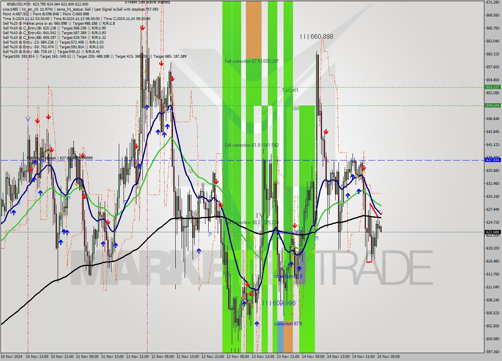502x361 pixels.
Task: Click the '0 New Sell wave started' label
Action: click(x=147, y=2)
